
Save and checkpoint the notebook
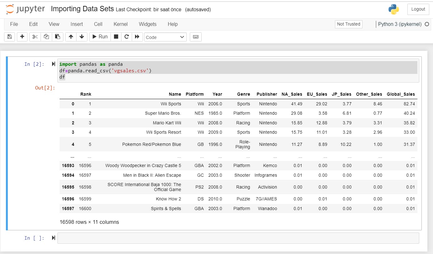9,37
